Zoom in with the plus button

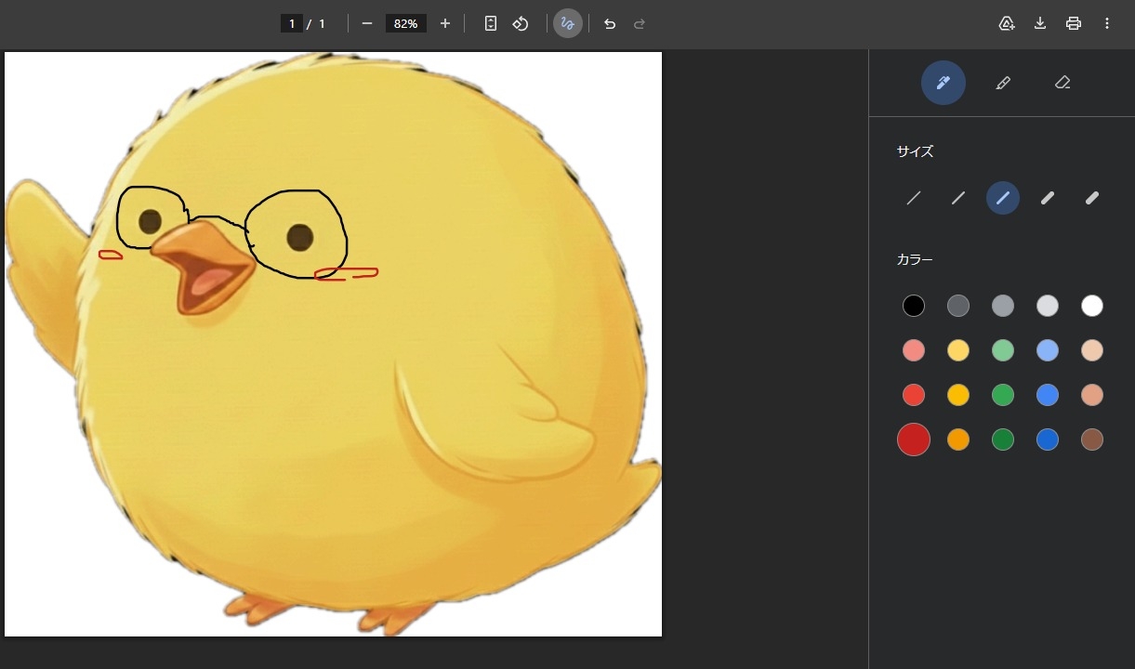(445, 23)
